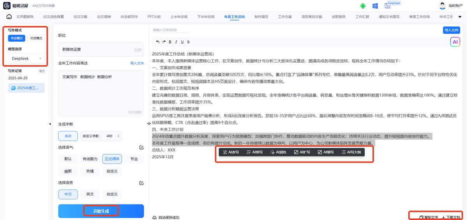Select the 专业模式 writing mode
The height and width of the screenshot is (220, 467).
click(17, 38)
